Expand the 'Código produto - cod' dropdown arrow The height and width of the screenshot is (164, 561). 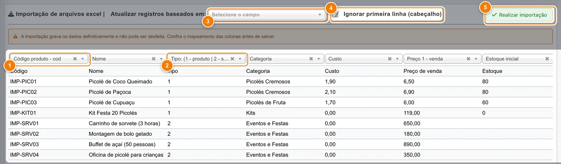coord(83,59)
